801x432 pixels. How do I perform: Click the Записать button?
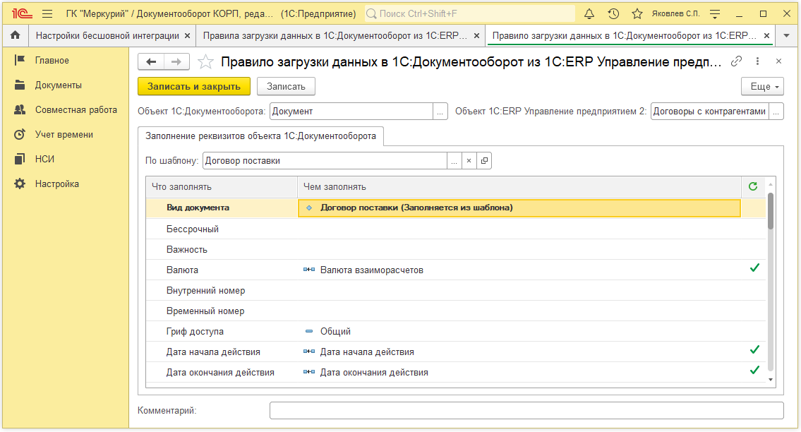[286, 86]
